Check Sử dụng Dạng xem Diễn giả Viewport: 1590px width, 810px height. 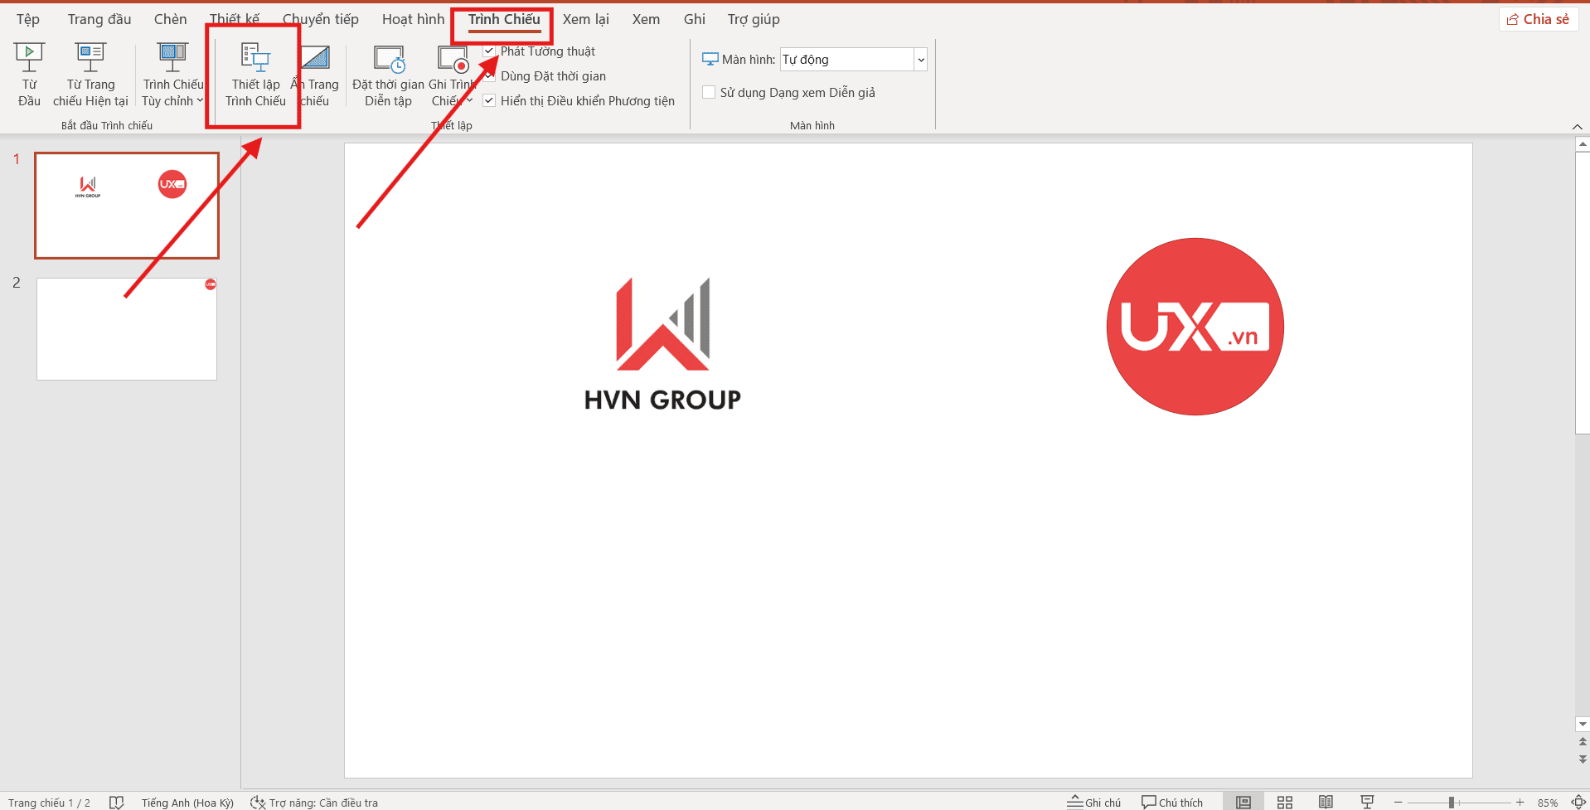[x=709, y=92]
